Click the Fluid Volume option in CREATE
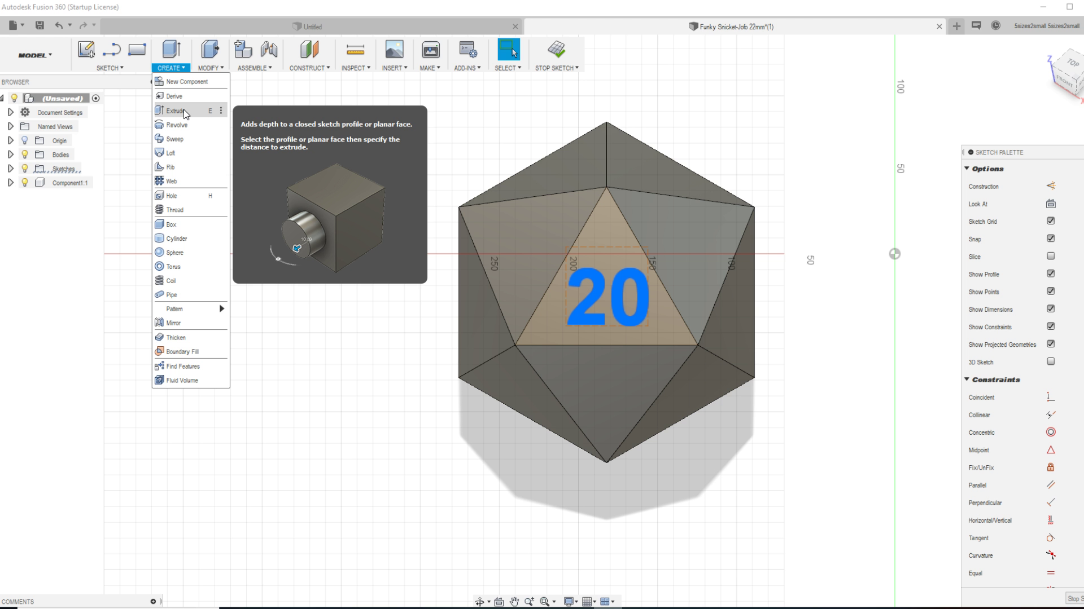Viewport: 1084px width, 609px height. click(x=183, y=380)
